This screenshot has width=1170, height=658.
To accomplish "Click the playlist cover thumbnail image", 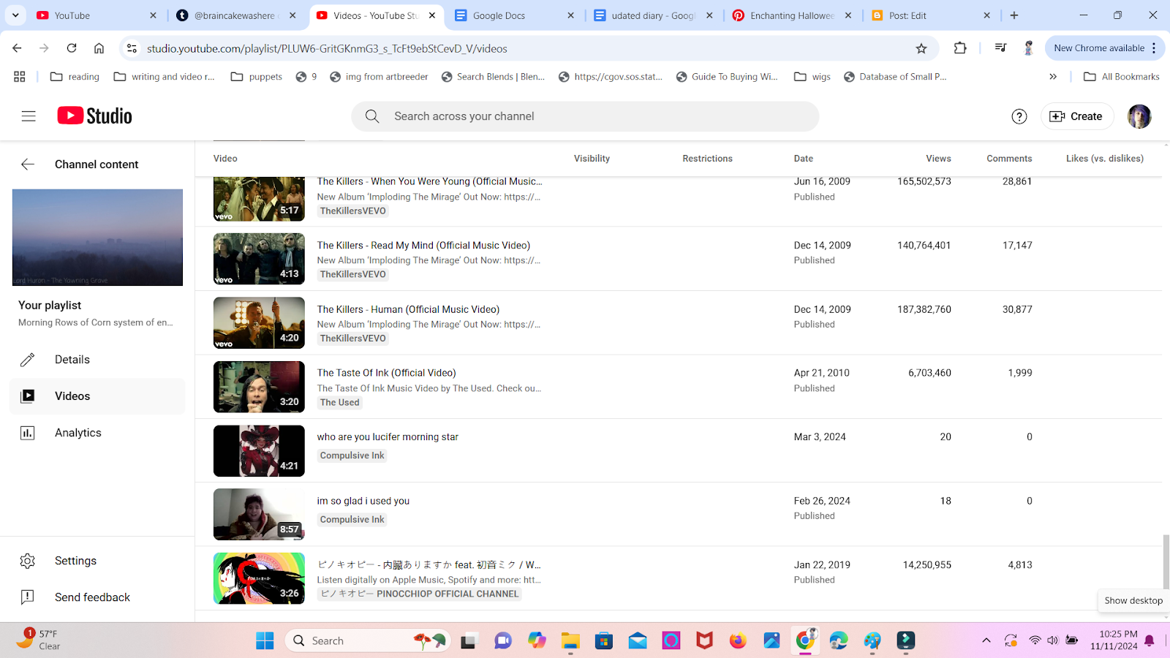I will tap(97, 238).
